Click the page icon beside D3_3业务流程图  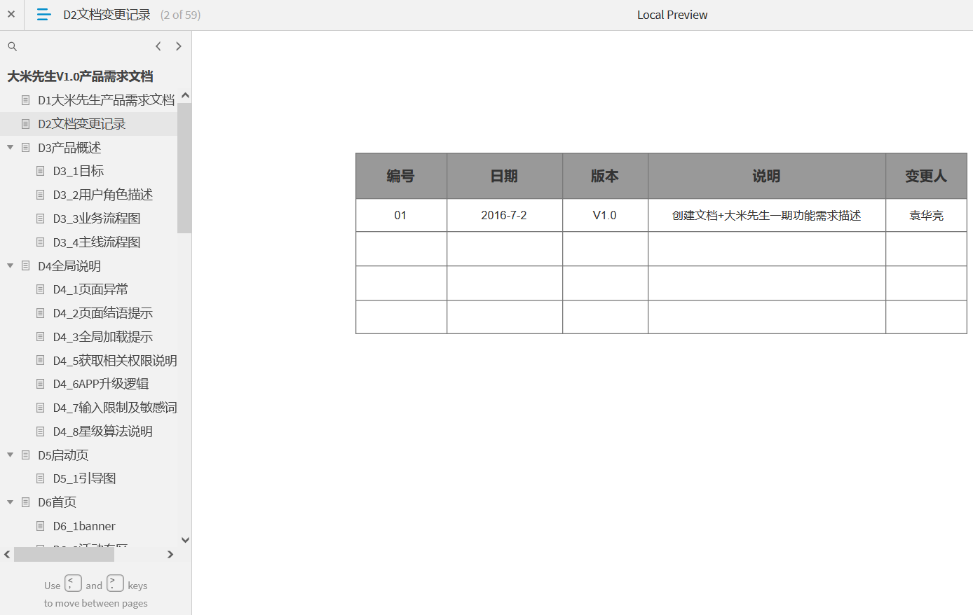coord(41,219)
